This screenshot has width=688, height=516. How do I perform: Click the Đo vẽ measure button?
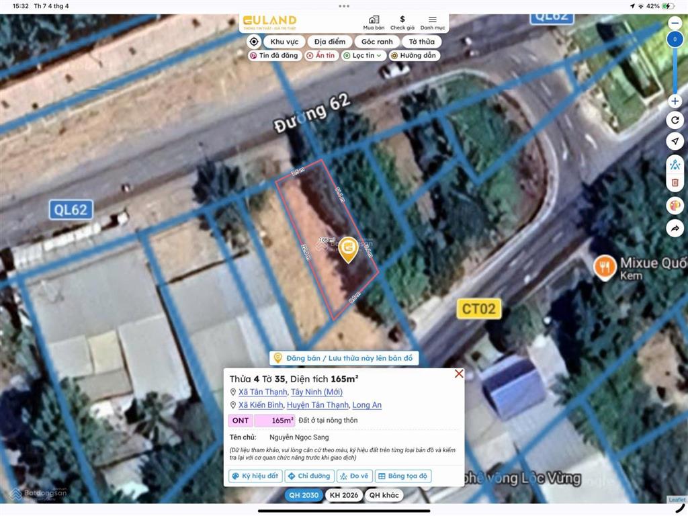click(x=355, y=476)
